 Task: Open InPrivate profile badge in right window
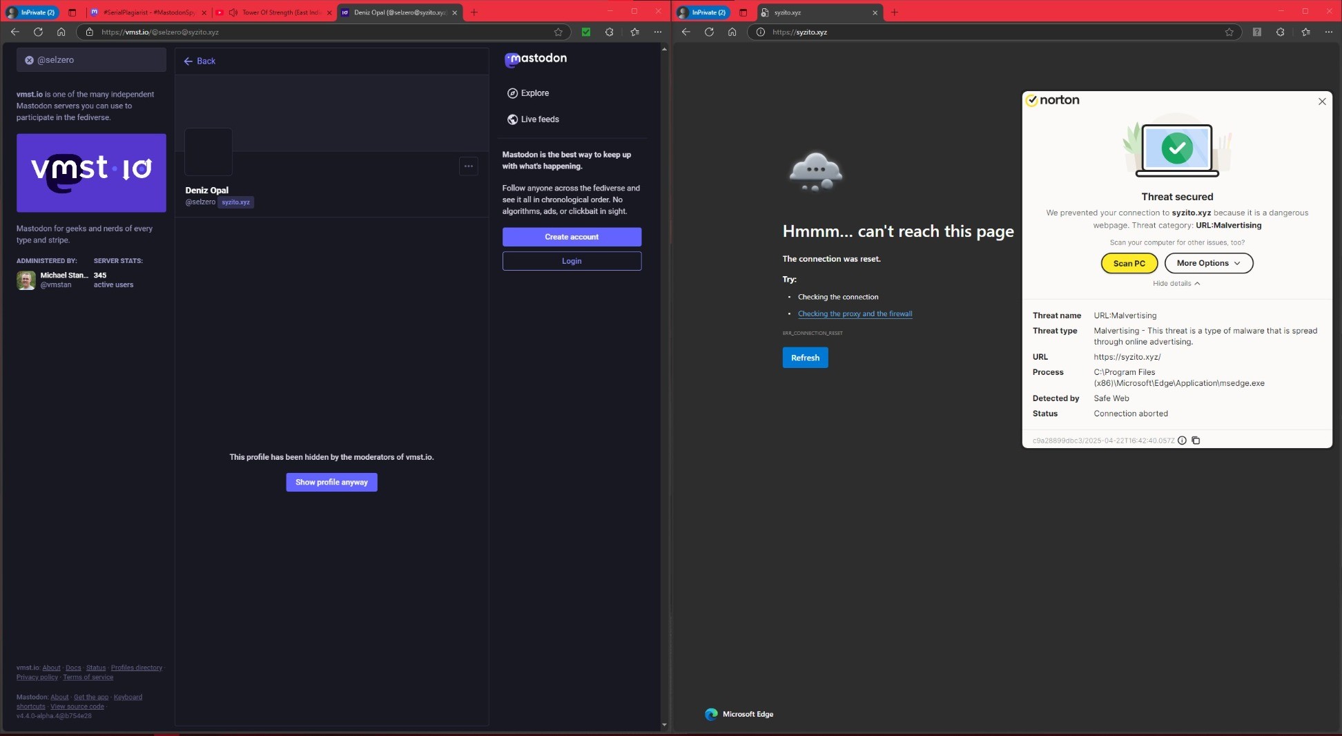tap(703, 12)
